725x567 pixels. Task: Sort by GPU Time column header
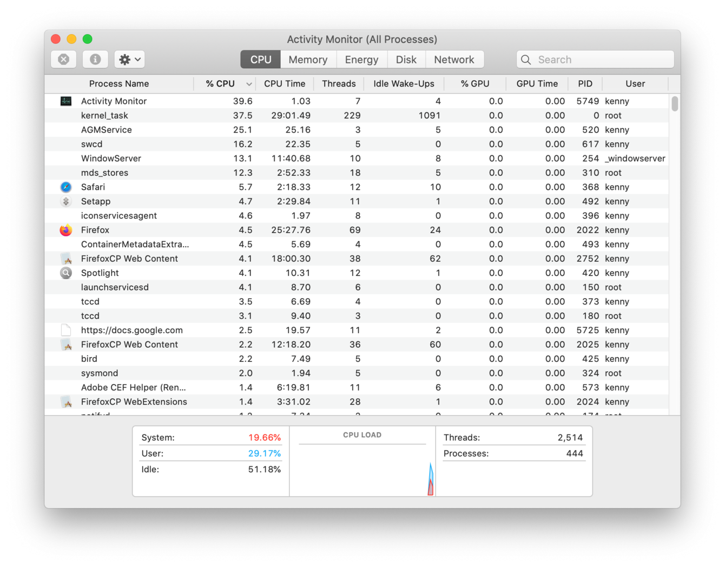(537, 84)
